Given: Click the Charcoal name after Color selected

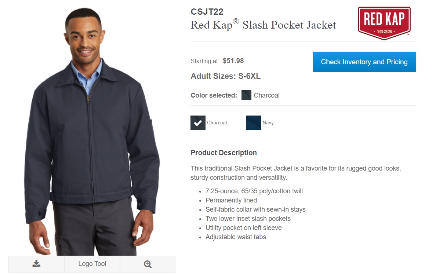Looking at the screenshot, I should click(266, 95).
